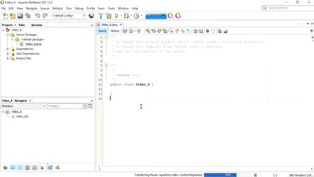This screenshot has width=314, height=177.
Task: Open the Members dropdown in Navigator
Action: [24, 106]
